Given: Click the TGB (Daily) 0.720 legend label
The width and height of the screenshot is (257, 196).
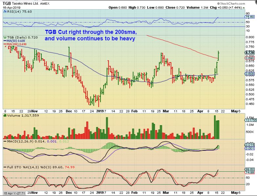Looking at the screenshot, I should click(x=22, y=37).
